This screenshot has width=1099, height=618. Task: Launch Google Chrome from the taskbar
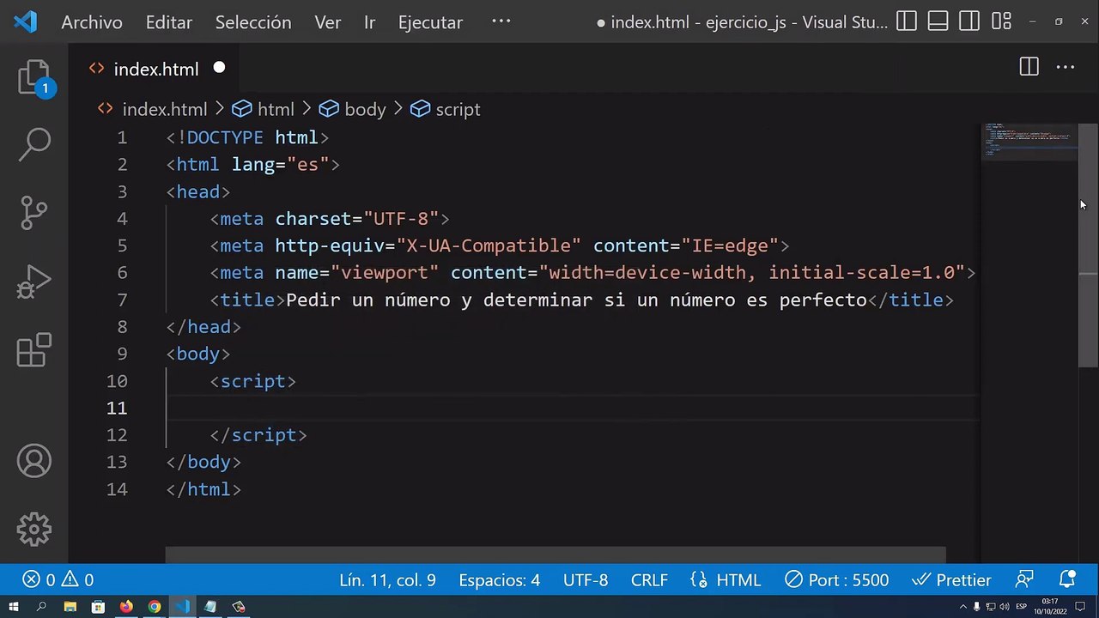(x=155, y=607)
